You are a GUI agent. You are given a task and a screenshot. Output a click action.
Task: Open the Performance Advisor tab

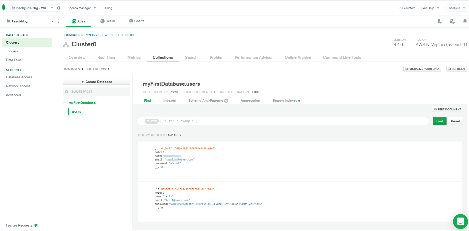[254, 58]
